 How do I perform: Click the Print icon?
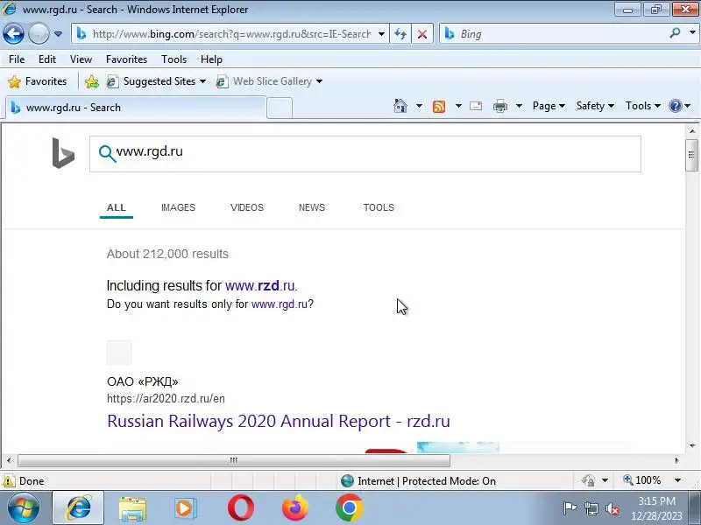point(500,106)
